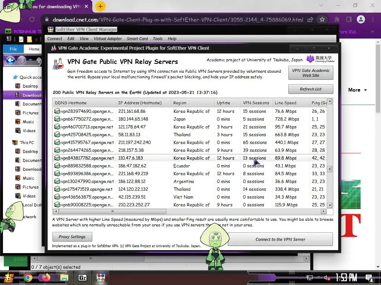Select server icon for vpn175471519.opengw.net

[x=57, y=189]
